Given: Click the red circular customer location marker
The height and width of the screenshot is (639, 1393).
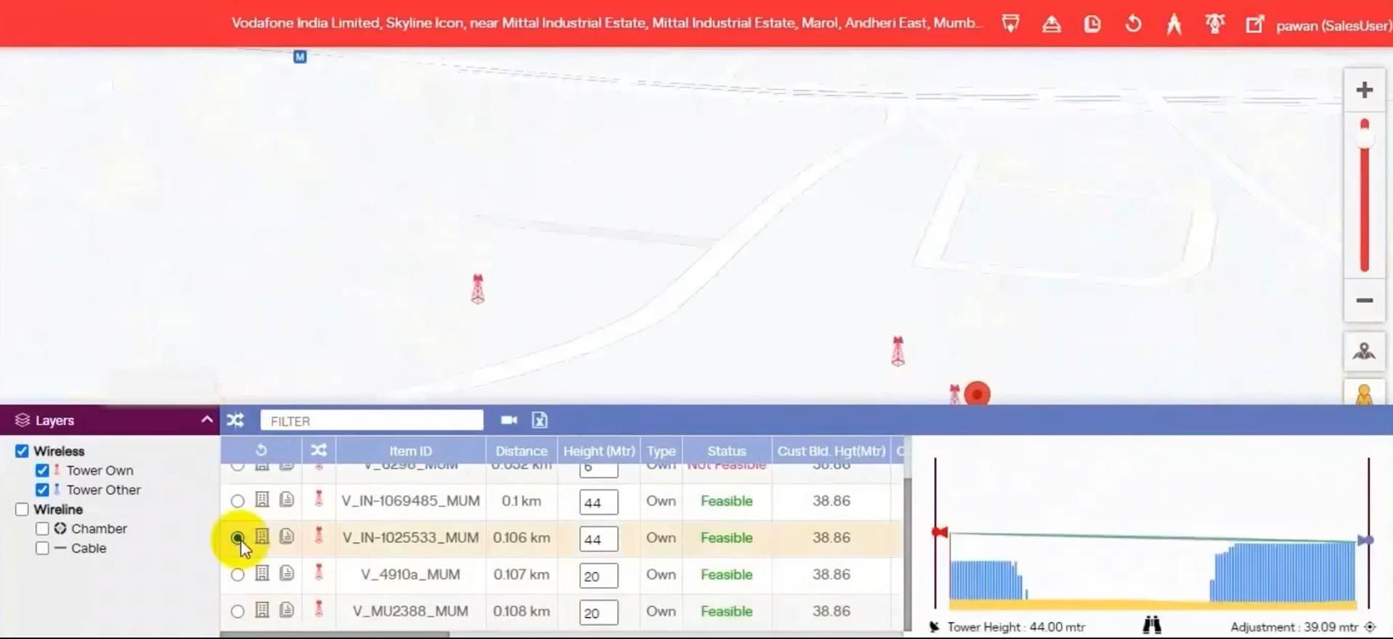Looking at the screenshot, I should click(978, 394).
